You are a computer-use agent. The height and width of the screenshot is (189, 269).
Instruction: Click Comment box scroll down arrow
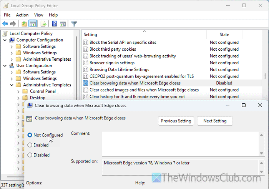click(261, 153)
